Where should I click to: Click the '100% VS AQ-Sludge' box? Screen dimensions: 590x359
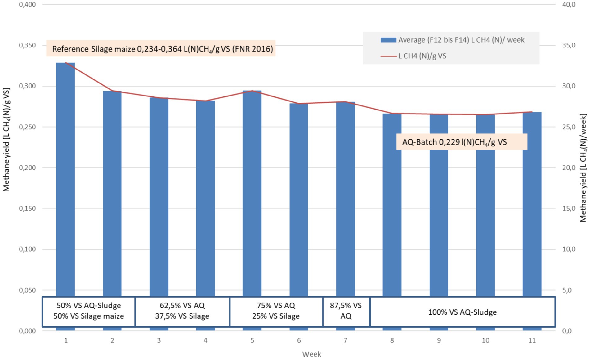tap(463, 312)
